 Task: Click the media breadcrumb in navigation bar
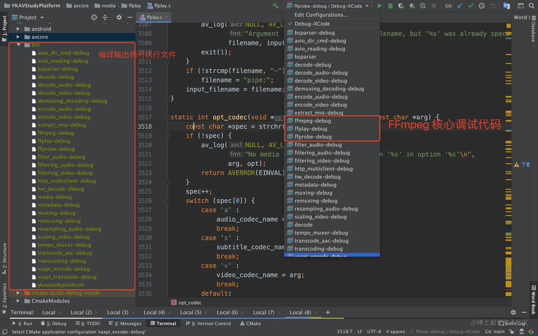pyautogui.click(x=105, y=6)
